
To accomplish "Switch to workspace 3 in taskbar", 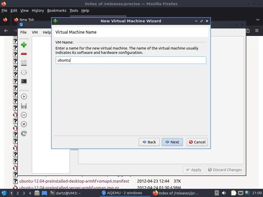I will pos(24,193).
